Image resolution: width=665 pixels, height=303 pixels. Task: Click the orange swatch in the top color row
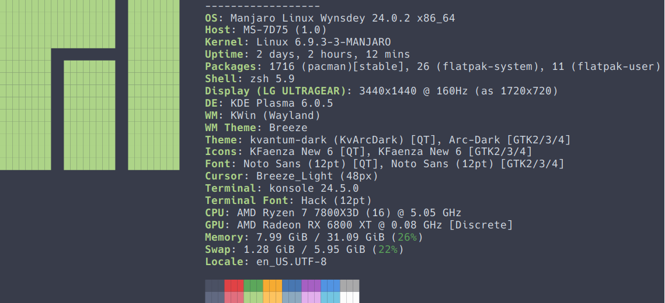(x=273, y=285)
